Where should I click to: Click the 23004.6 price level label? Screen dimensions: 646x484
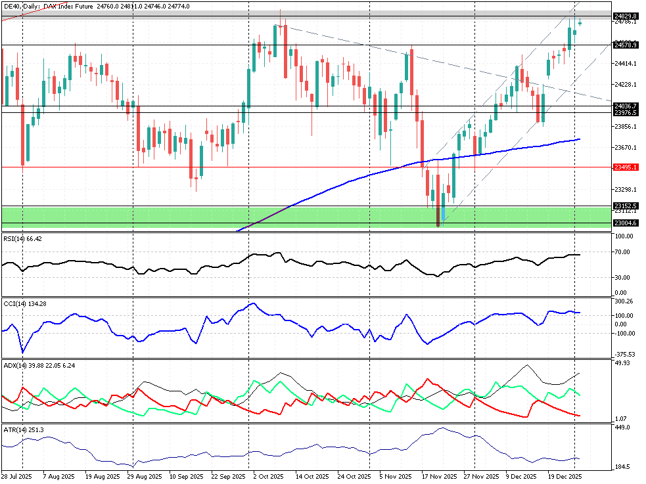(x=625, y=223)
